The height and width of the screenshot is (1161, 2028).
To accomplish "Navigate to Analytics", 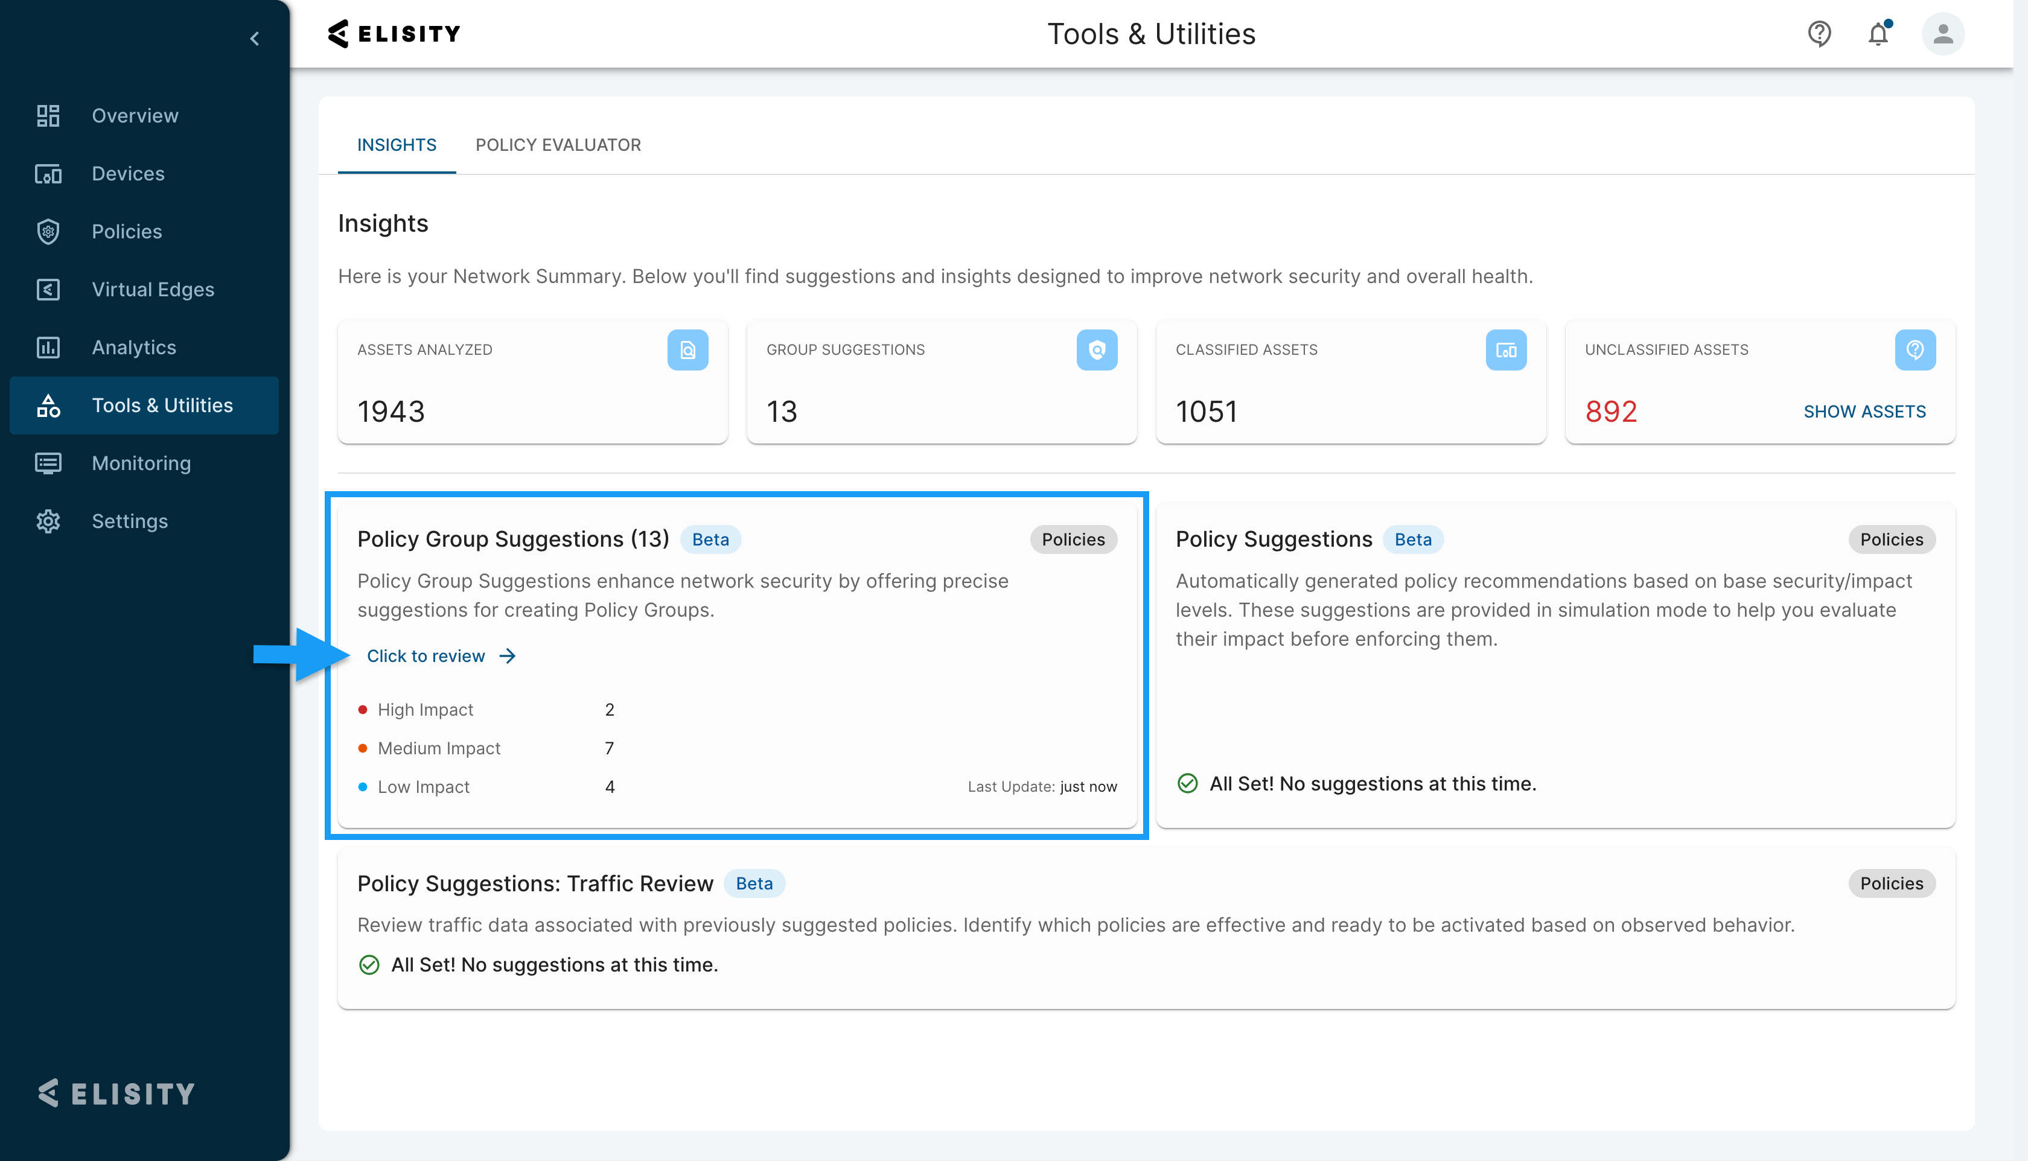I will point(144,348).
